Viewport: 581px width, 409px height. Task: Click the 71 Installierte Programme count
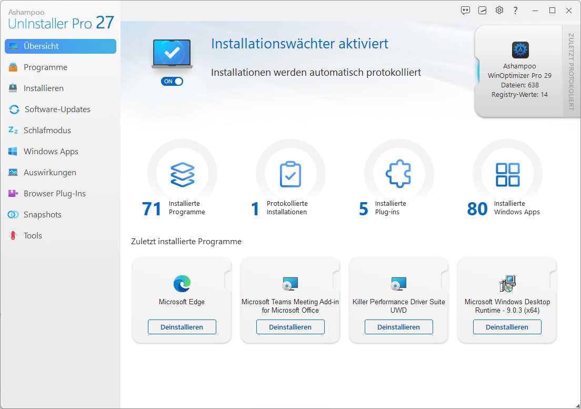tap(152, 208)
